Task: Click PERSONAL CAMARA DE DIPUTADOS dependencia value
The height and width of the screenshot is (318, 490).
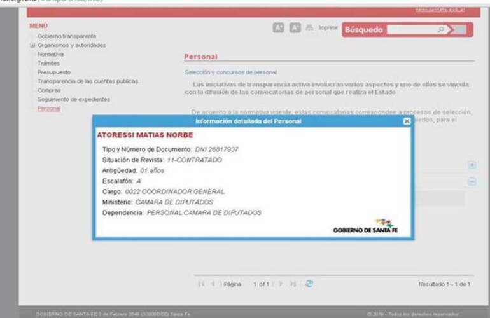Action: [204, 213]
